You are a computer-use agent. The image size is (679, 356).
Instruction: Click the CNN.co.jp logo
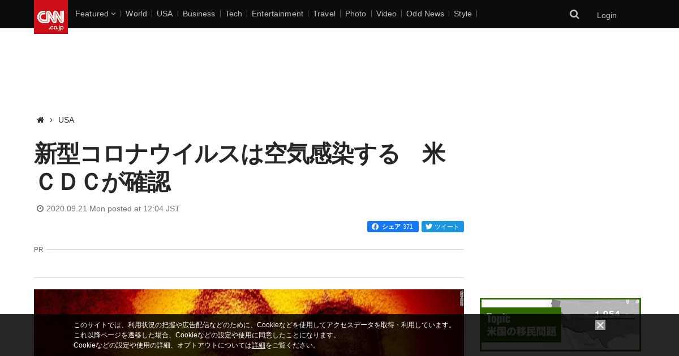pyautogui.click(x=51, y=17)
